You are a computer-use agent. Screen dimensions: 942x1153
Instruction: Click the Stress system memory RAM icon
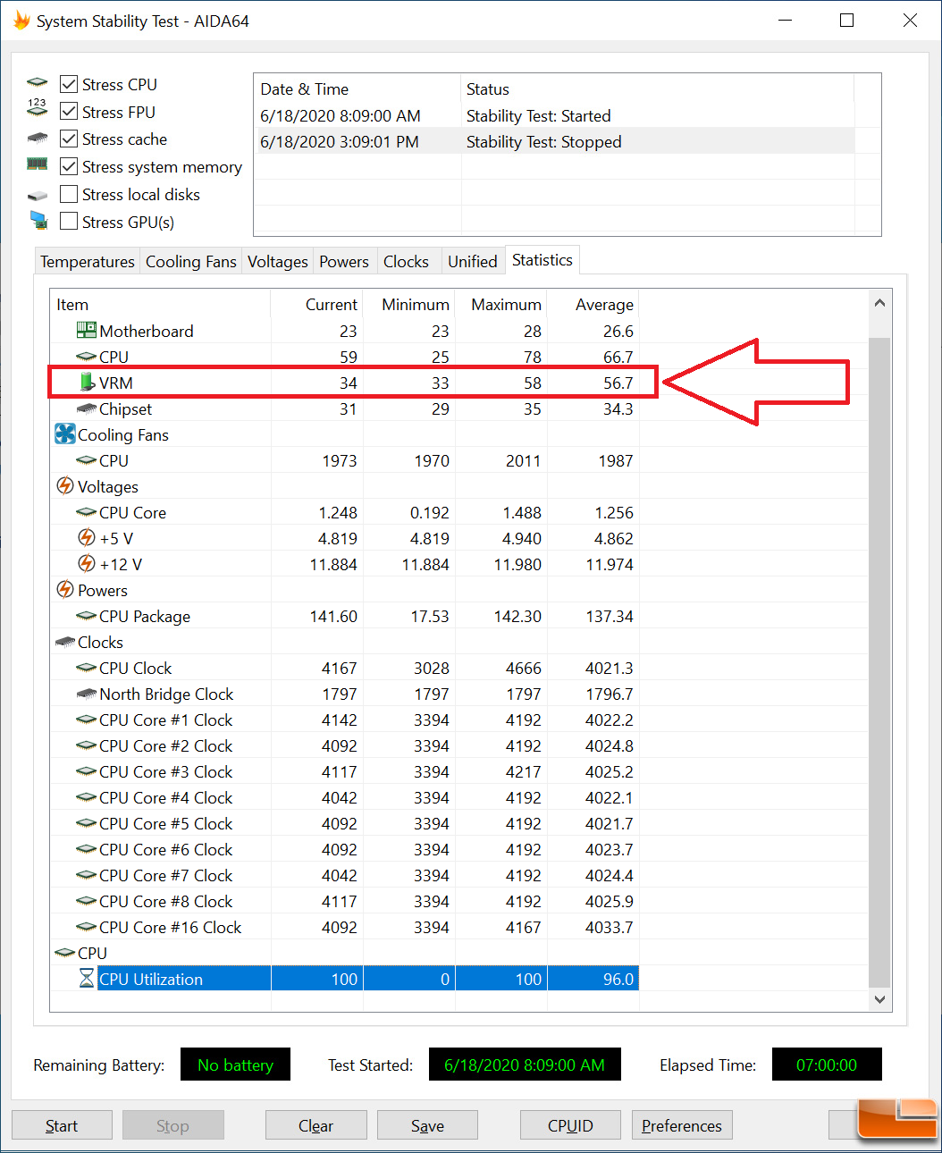pos(37,164)
